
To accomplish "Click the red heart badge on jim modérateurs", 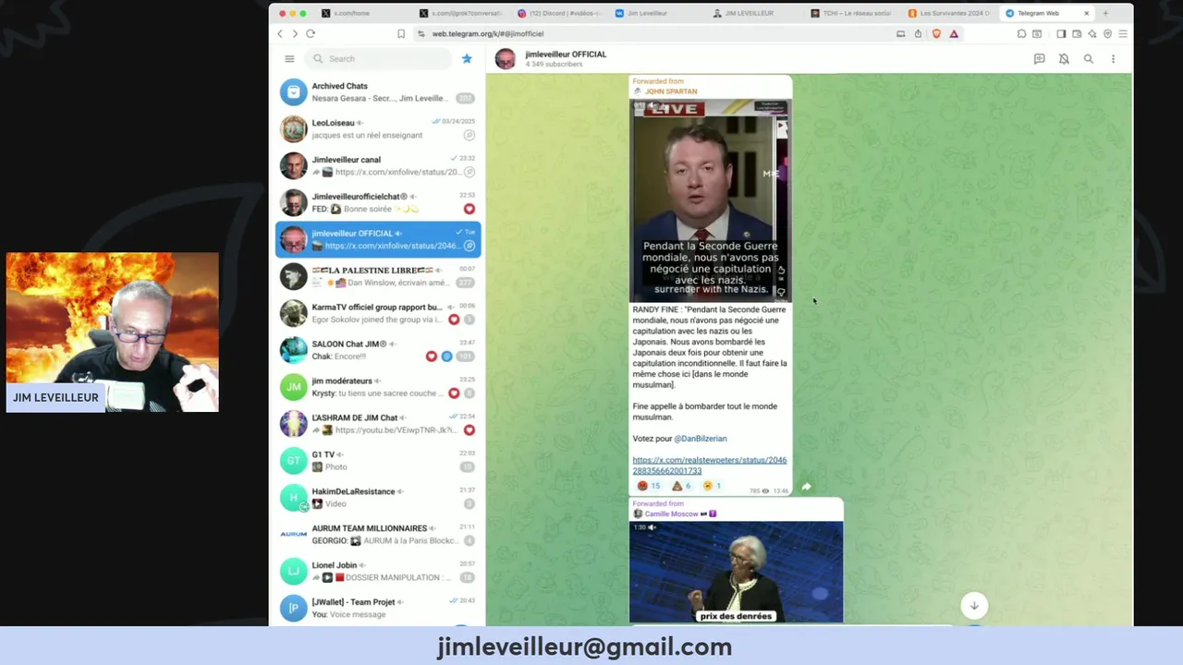I will click(x=454, y=393).
